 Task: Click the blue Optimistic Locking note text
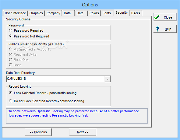[x=74, y=113]
